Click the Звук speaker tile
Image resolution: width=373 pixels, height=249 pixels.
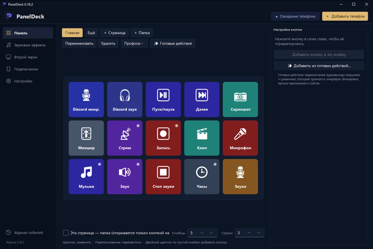click(x=125, y=176)
